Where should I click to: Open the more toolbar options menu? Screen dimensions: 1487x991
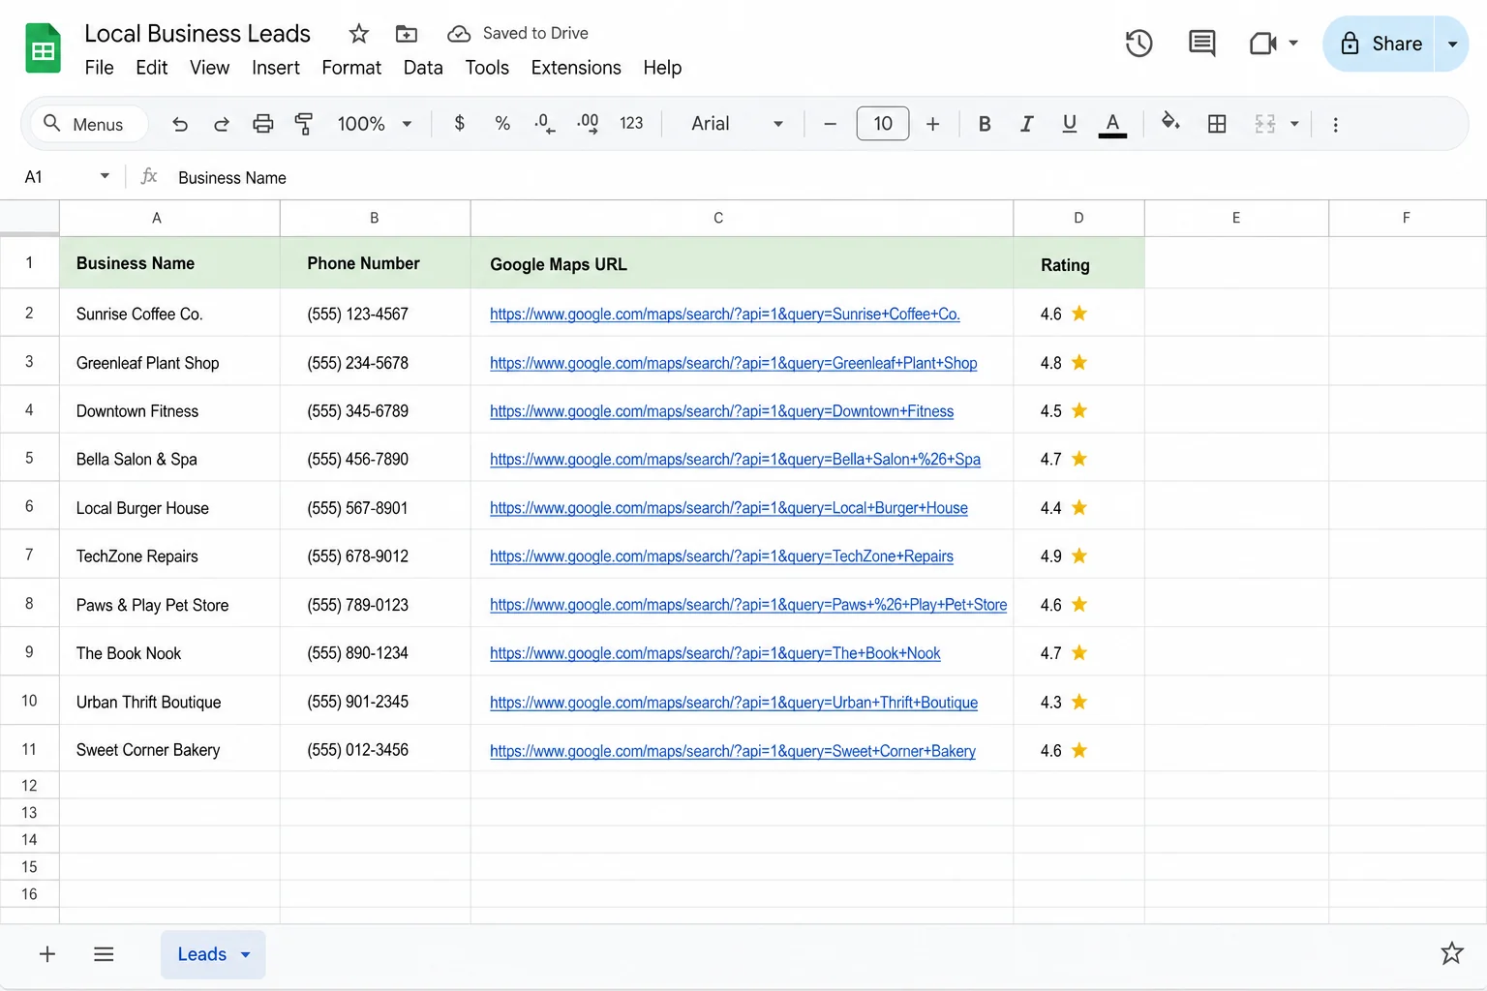coord(1335,124)
